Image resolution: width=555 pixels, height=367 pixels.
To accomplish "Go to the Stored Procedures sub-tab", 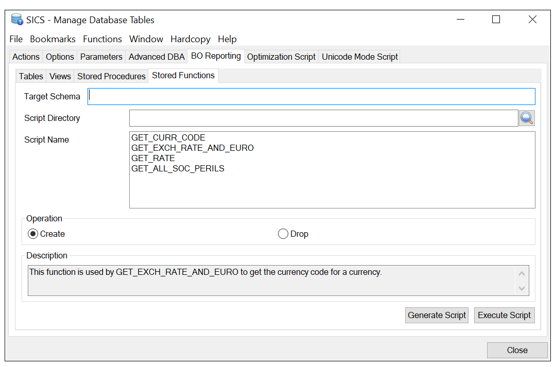I will pos(111,76).
